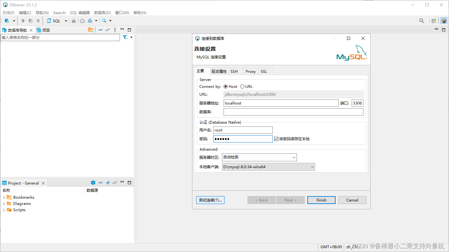The image size is (449, 252).
Task: Open the SQL editor toolbar button
Action: [54, 21]
